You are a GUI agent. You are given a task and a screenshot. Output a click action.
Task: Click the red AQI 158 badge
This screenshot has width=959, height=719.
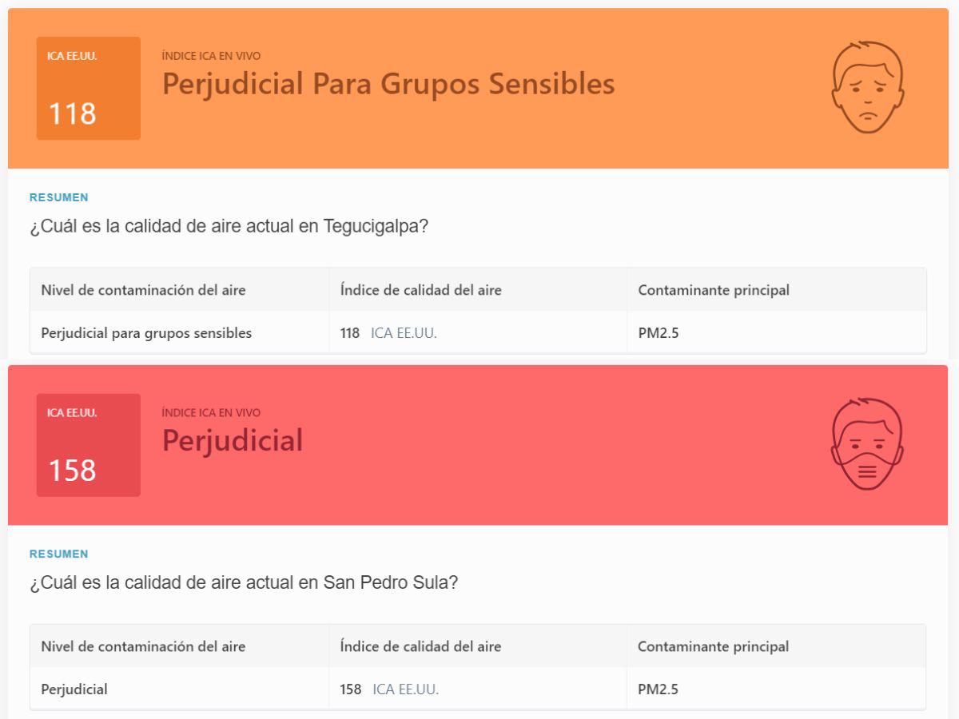(88, 443)
